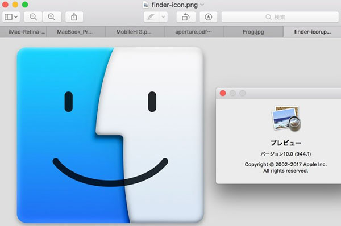Screen dimensions: 341x226
Task: Click the Finder face image
Action: (x=110, y=135)
